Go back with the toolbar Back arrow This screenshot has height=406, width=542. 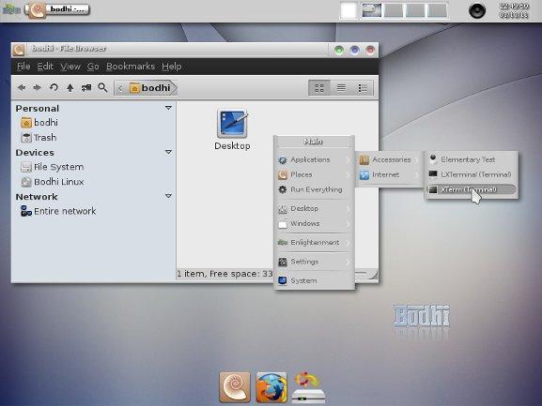point(22,87)
